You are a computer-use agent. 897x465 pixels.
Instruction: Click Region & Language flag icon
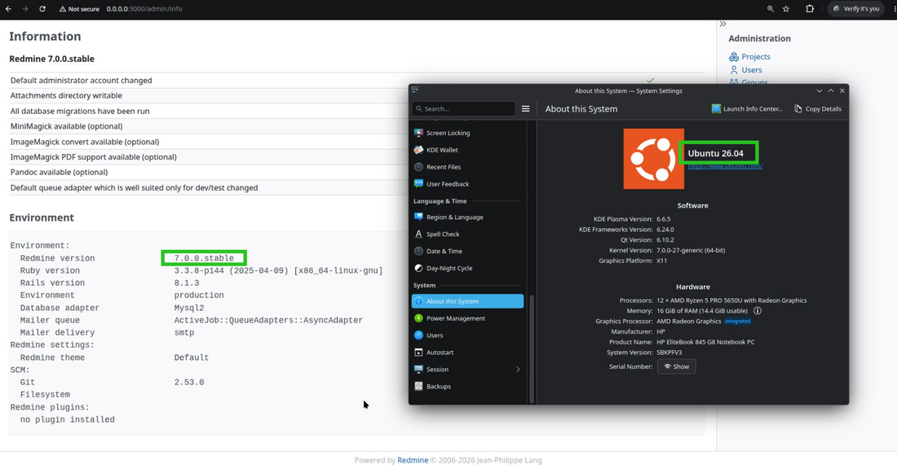419,217
